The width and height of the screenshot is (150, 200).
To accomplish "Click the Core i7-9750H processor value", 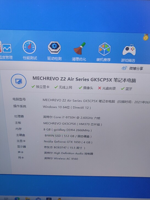I will (72, 118).
